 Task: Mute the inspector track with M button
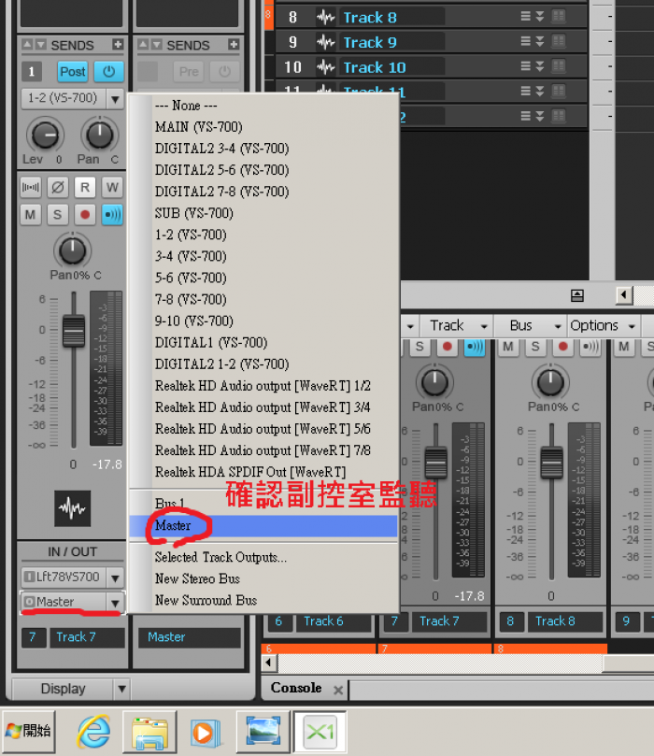pyautogui.click(x=31, y=215)
